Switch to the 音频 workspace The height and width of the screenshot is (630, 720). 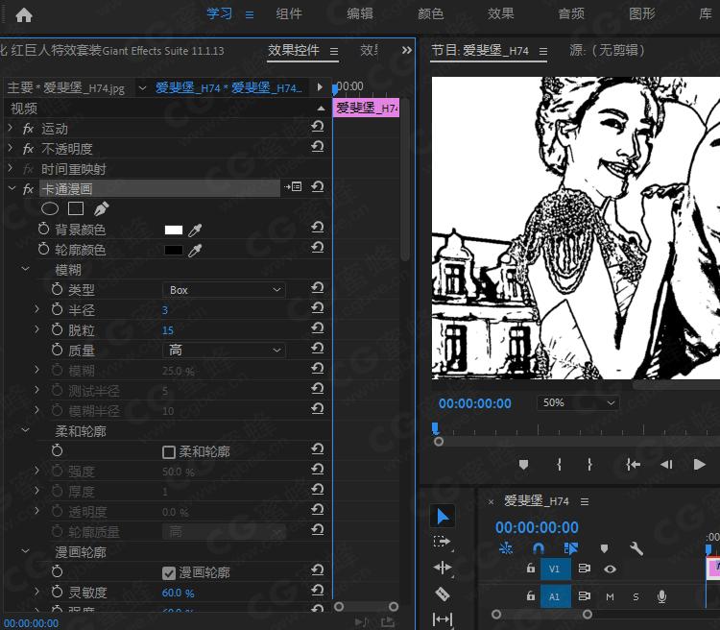571,14
